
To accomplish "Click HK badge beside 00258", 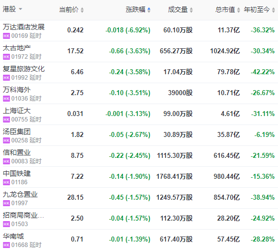I will click(x=6, y=140).
